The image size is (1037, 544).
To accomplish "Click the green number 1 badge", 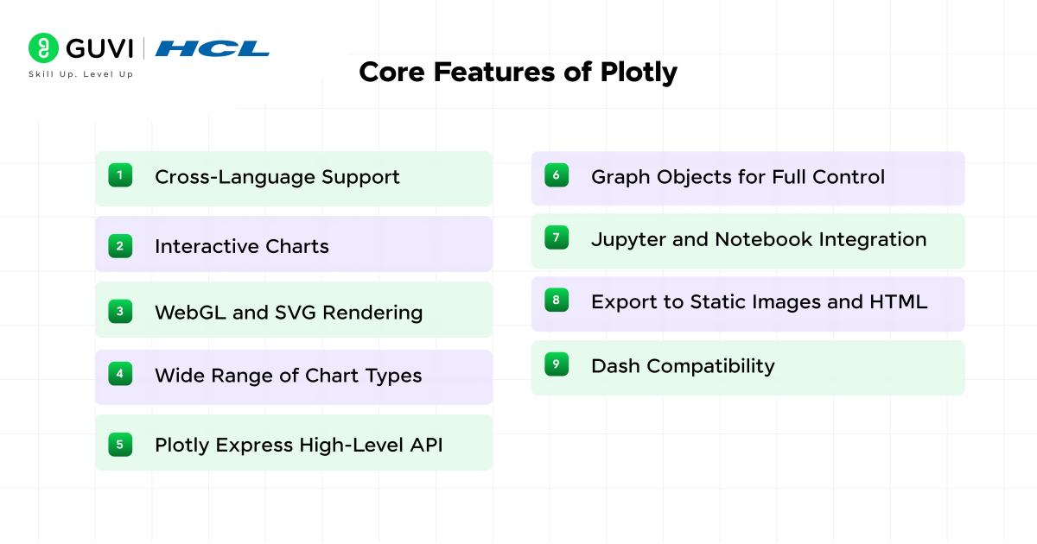I will pos(120,176).
